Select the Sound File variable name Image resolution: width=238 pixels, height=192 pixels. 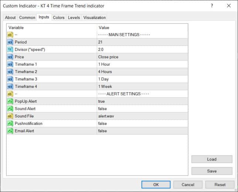coord(24,116)
